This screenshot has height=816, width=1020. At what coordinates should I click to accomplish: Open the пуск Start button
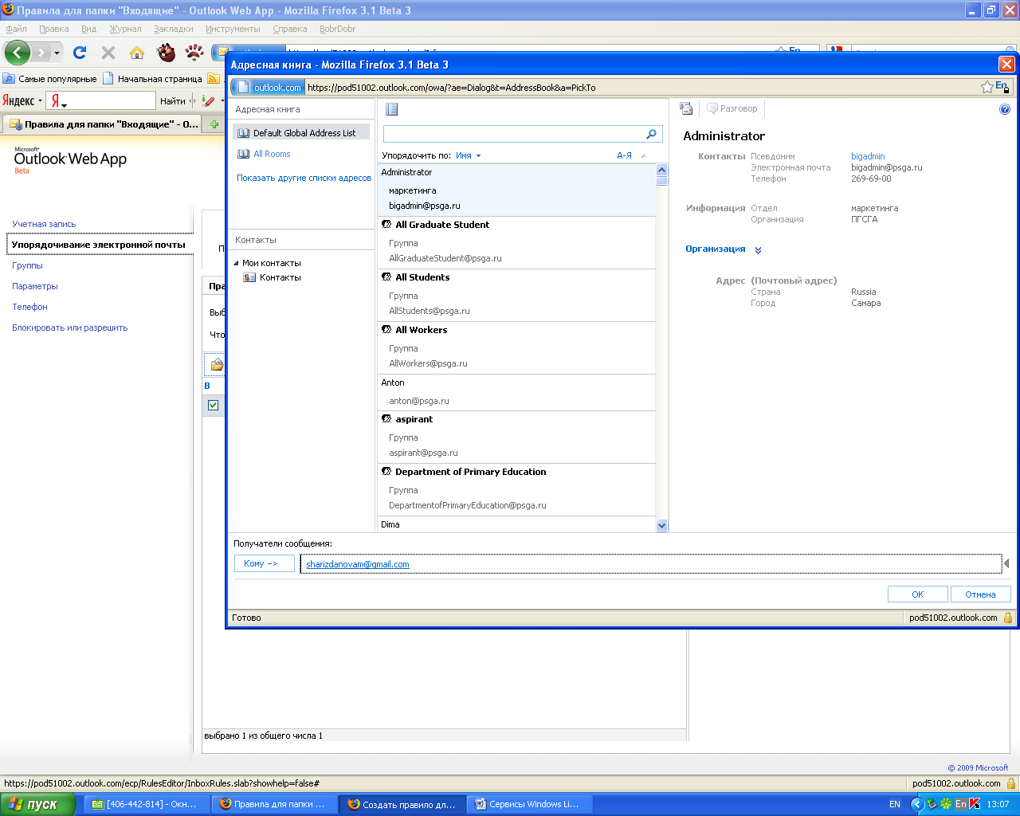(x=37, y=804)
